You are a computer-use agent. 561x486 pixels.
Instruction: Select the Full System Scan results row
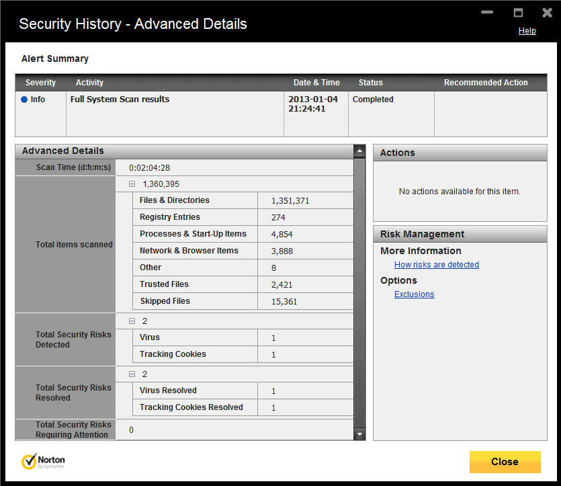(281, 114)
